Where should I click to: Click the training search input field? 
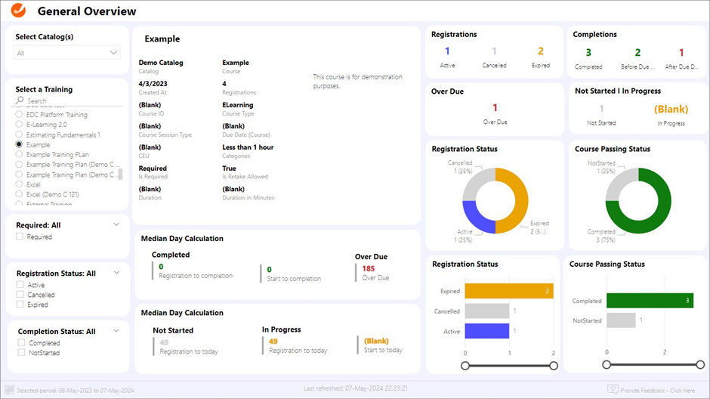pos(68,101)
